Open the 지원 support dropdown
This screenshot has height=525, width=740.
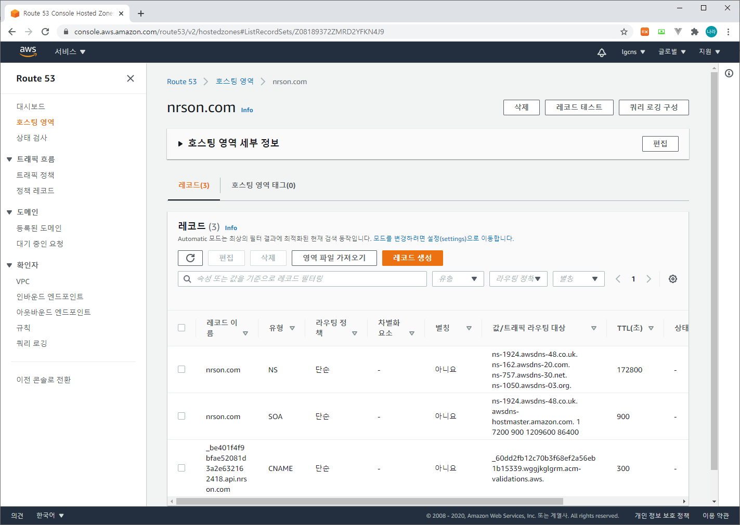(x=709, y=52)
